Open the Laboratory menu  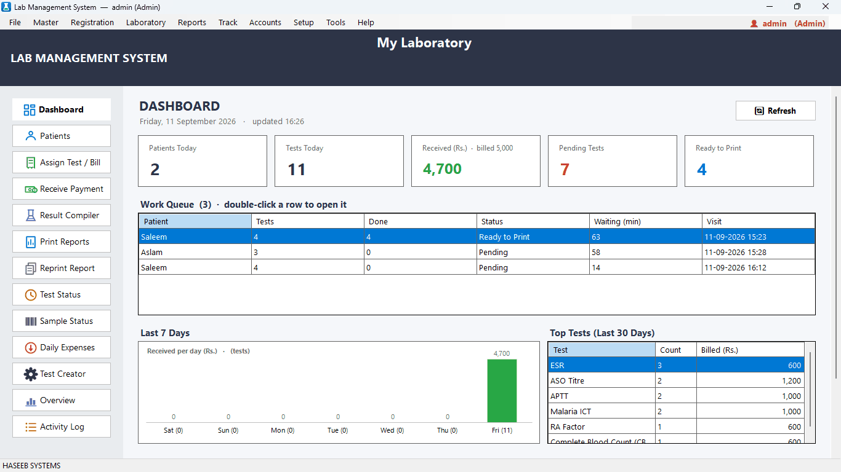(x=146, y=22)
